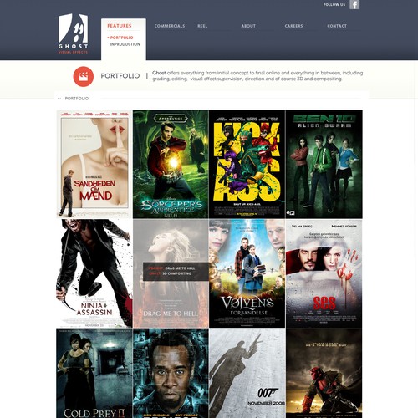418x418 pixels.
Task: View the Vølvens Forbandelse poster
Action: [247, 273]
